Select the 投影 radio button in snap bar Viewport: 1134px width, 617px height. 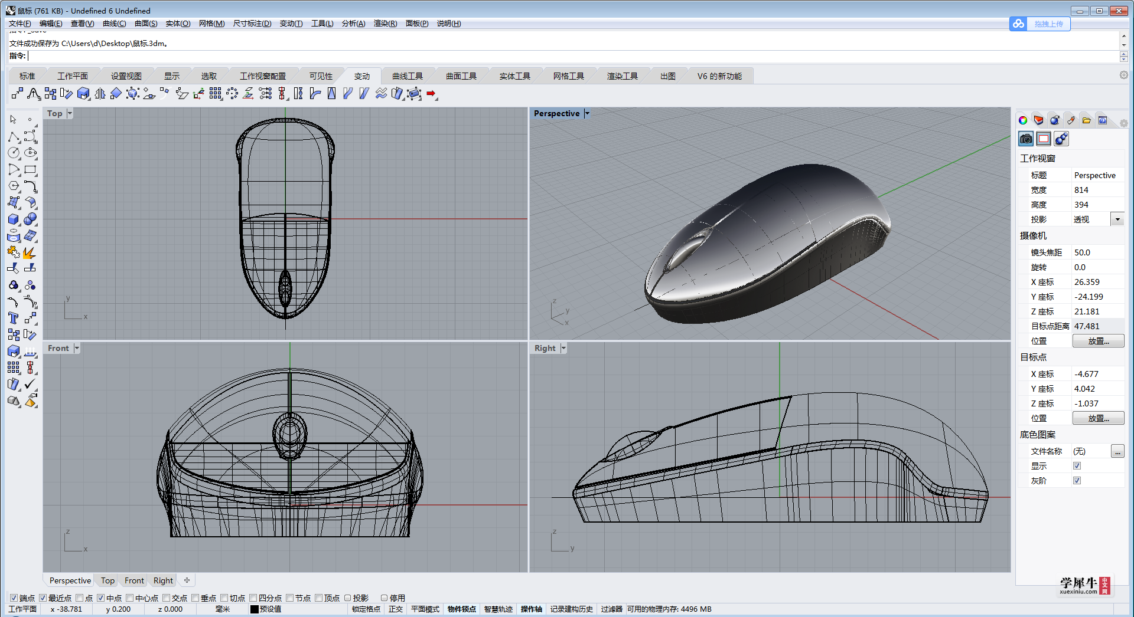348,598
